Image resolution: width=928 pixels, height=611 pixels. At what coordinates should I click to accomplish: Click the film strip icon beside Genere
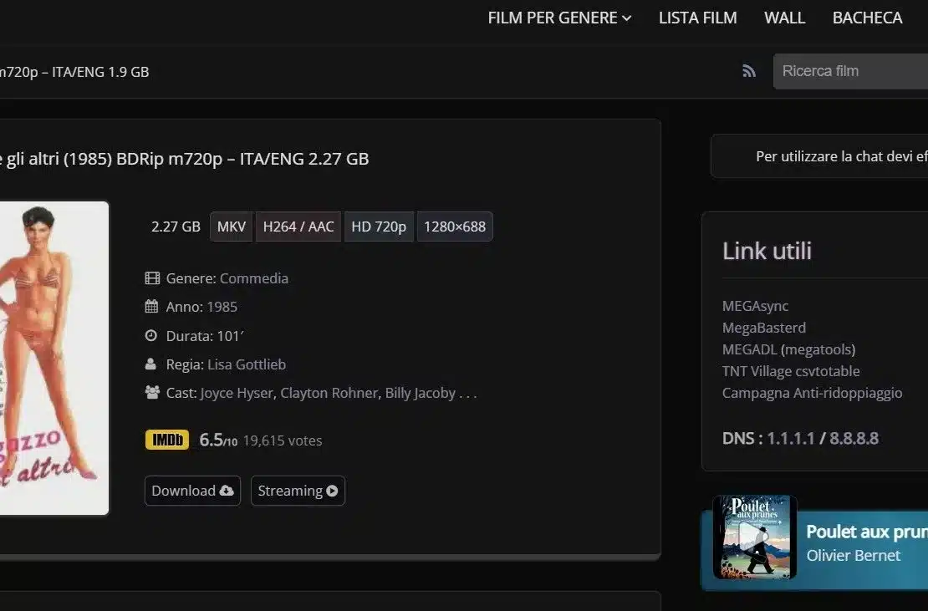[152, 278]
